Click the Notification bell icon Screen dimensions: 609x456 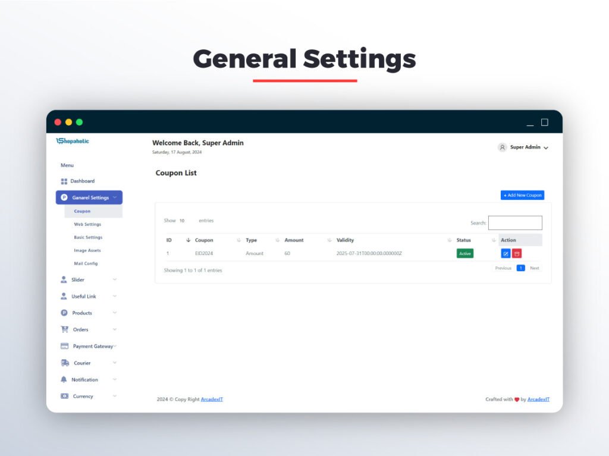64,379
